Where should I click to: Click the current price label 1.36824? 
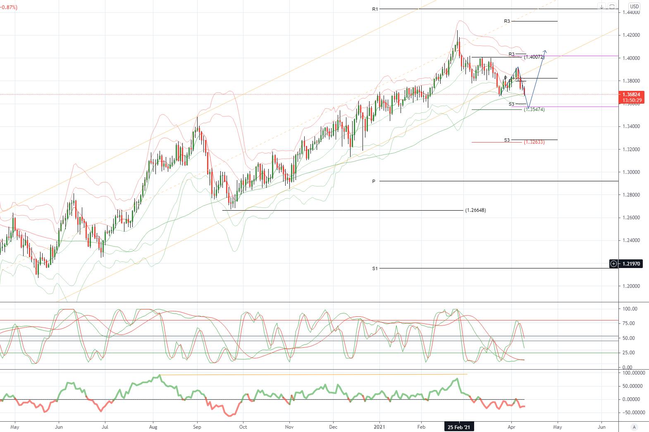point(630,95)
